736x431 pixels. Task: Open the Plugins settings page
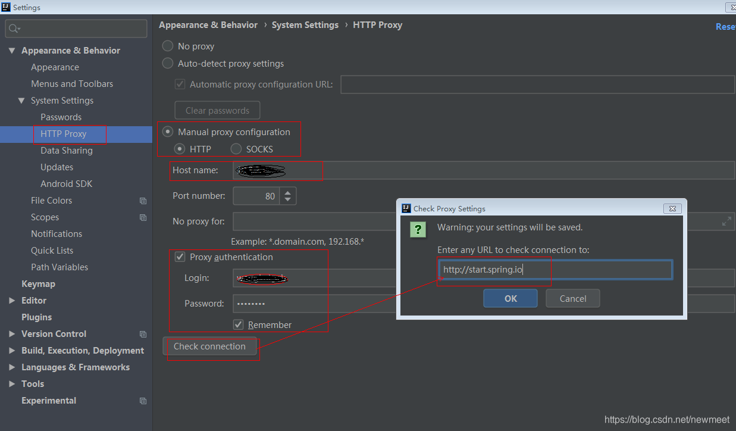[x=36, y=317]
